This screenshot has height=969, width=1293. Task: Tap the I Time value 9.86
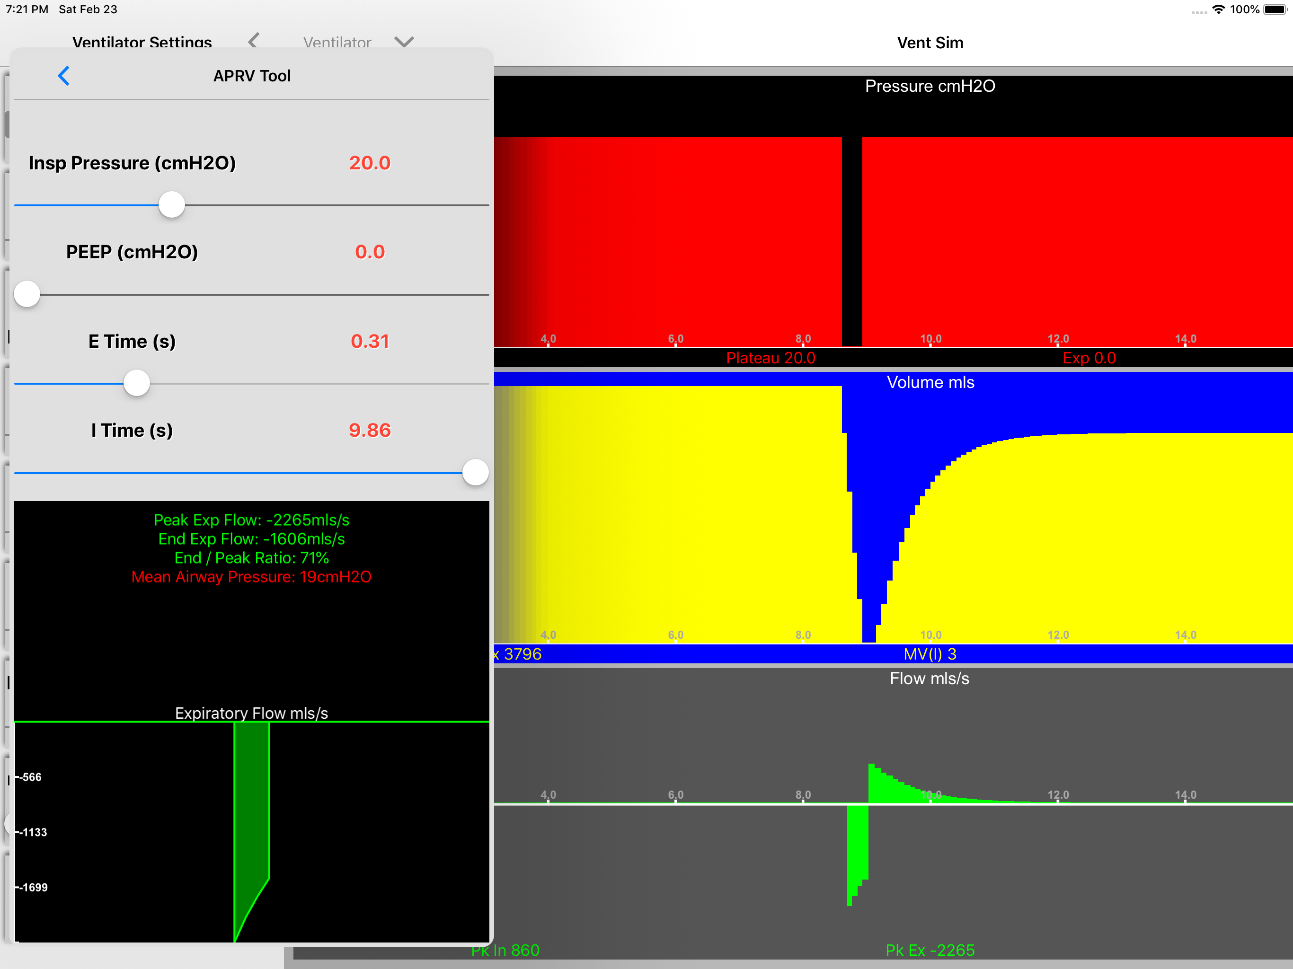point(370,431)
